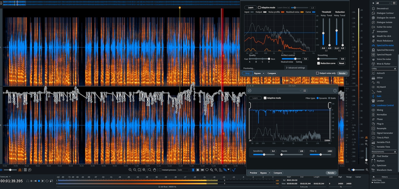
Task: Expand Advanced settings in Spectral De-noise
Action: pos(295,68)
